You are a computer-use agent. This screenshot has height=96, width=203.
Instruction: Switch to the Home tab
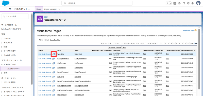[x=39, y=9]
